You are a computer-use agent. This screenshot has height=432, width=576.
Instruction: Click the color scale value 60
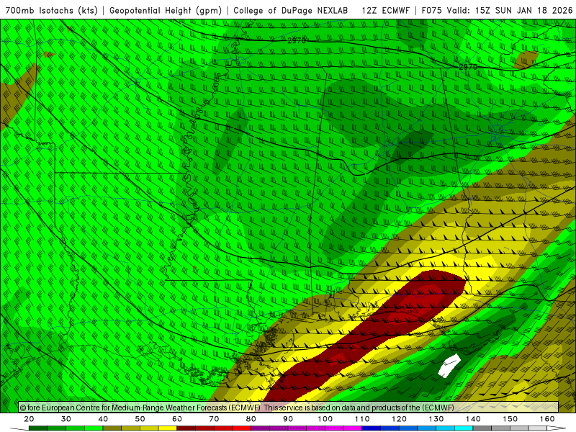pos(177,419)
